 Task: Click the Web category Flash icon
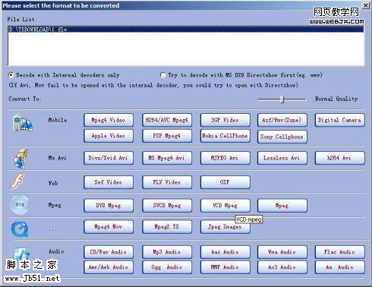coord(17,181)
